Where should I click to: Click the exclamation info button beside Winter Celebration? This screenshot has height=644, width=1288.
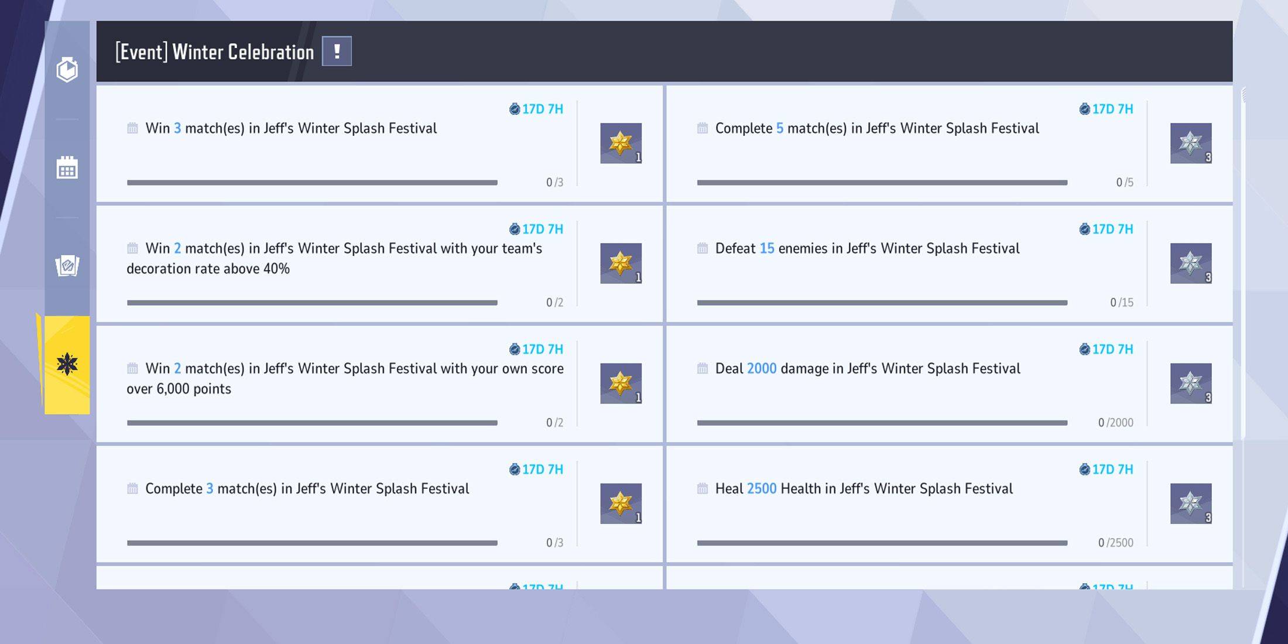(337, 52)
